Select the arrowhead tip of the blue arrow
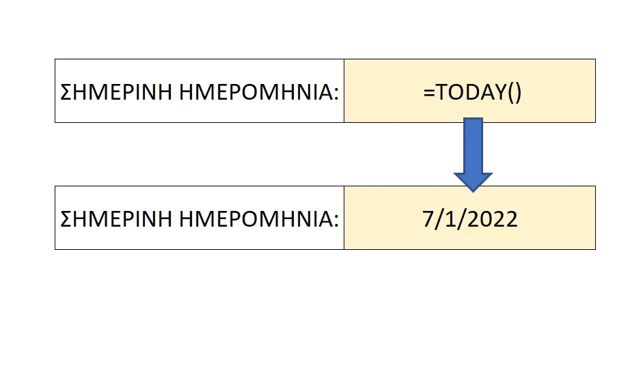The width and height of the screenshot is (643, 370). [x=473, y=188]
